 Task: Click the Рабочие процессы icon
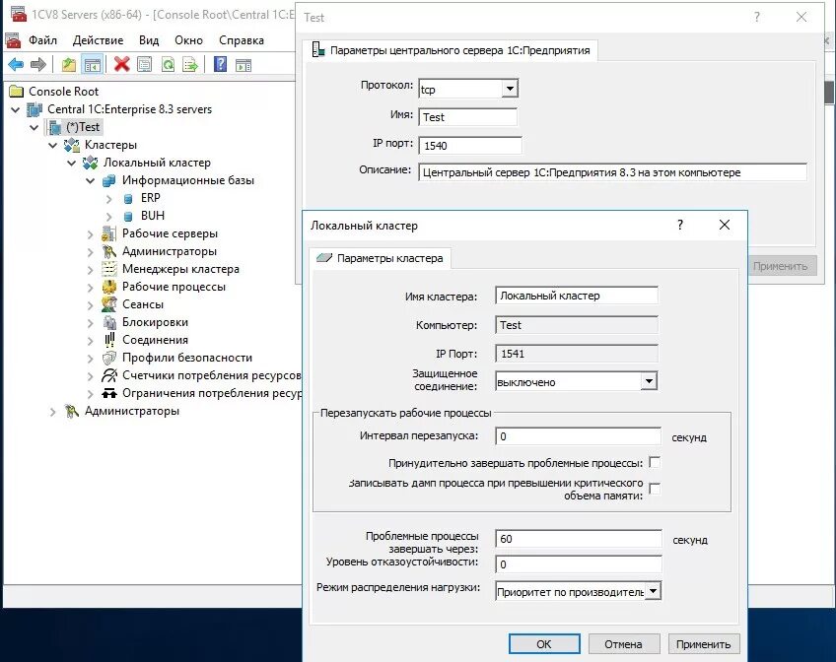(108, 287)
